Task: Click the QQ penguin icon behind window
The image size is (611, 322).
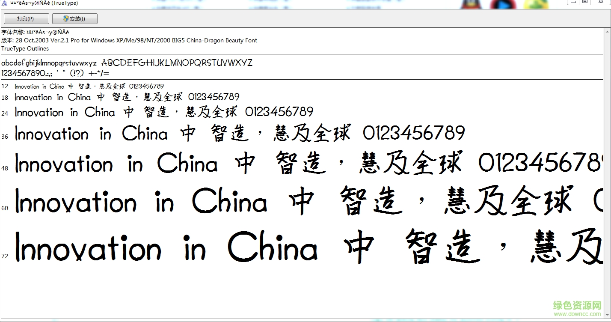Action: [471, 5]
